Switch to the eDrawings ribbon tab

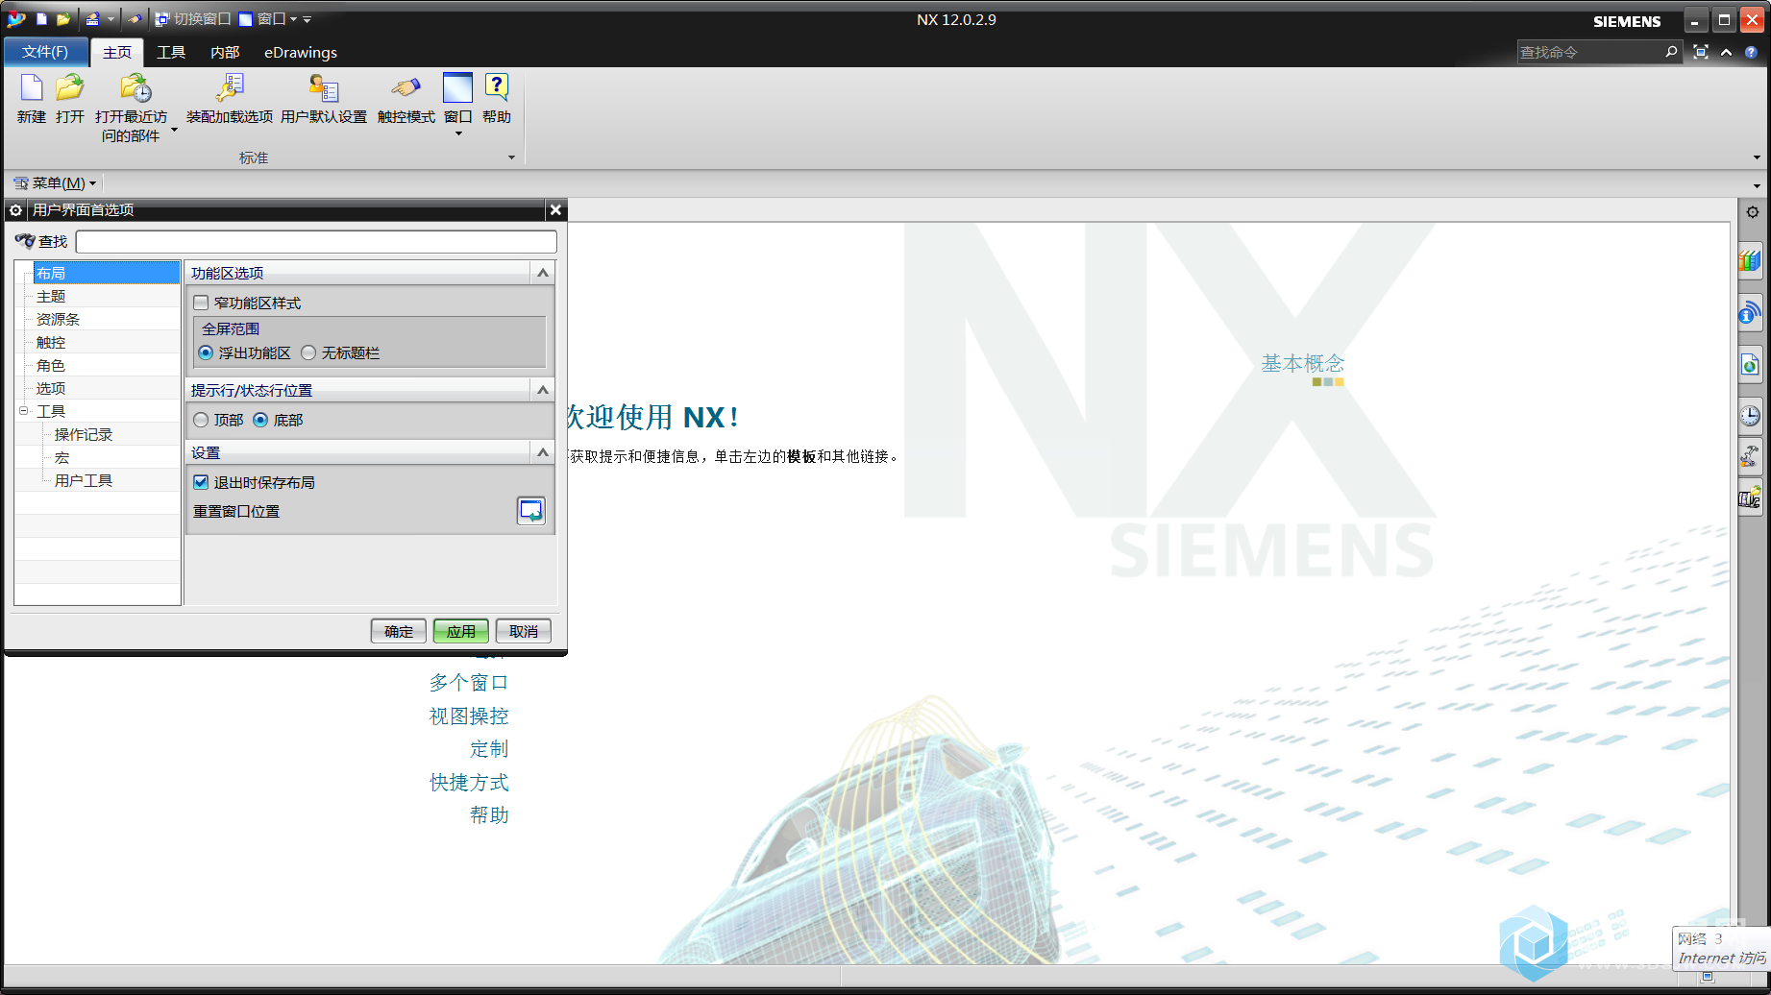click(x=301, y=52)
